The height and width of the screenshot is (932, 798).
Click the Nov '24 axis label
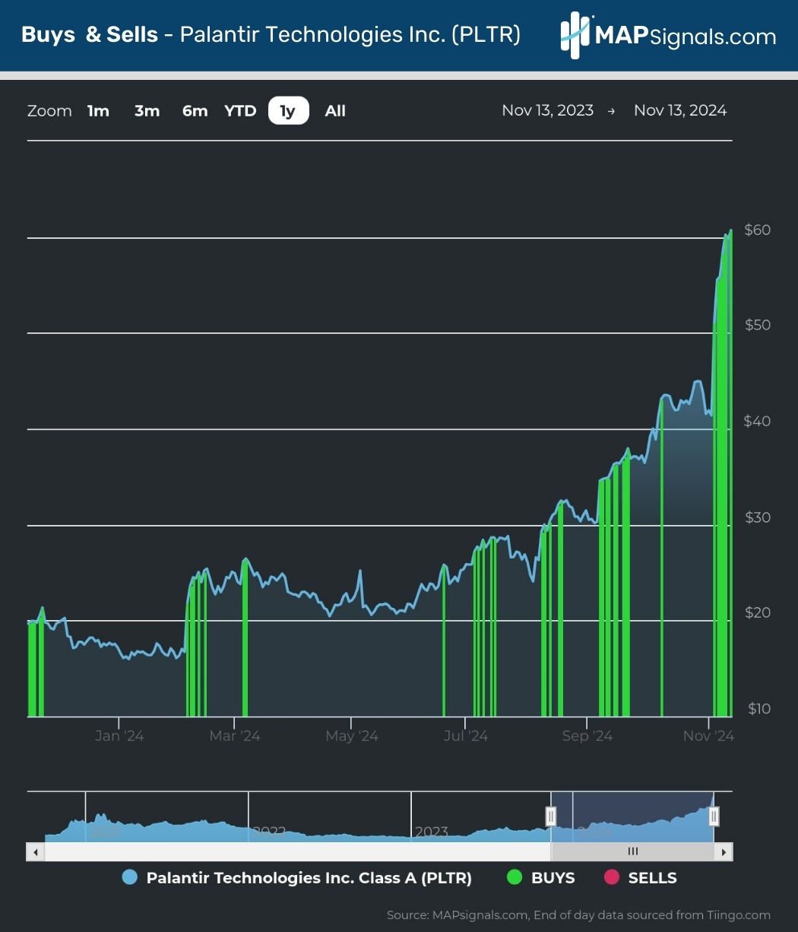click(x=708, y=736)
